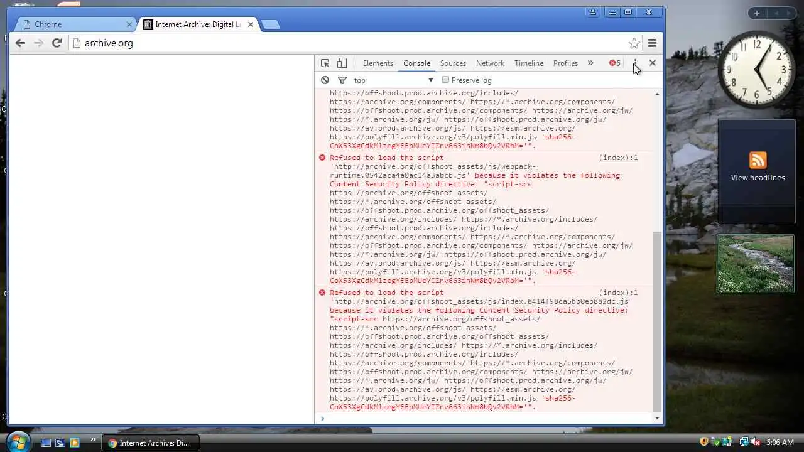Open a new browser tab
The height and width of the screenshot is (452, 804).
(x=270, y=24)
